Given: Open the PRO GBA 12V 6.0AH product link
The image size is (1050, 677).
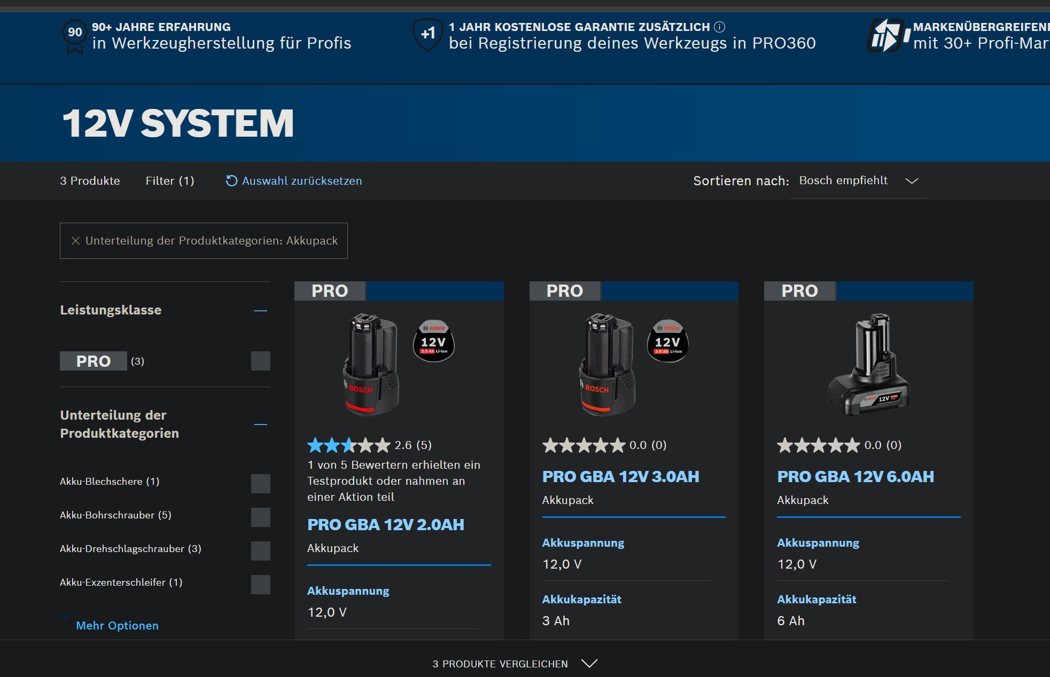Looking at the screenshot, I should tap(855, 477).
